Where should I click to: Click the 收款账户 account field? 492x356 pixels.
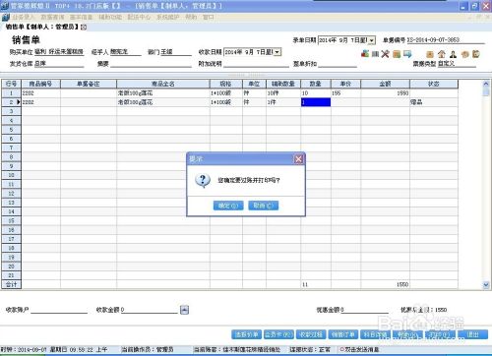[x=59, y=310]
